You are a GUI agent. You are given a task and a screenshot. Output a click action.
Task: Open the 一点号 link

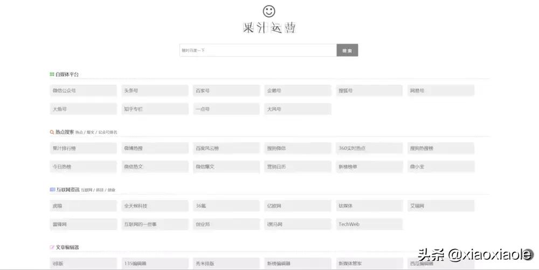226,109
